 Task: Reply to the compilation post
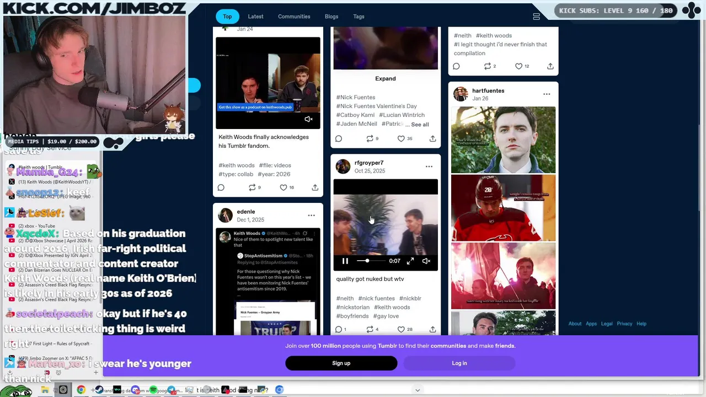[456, 66]
